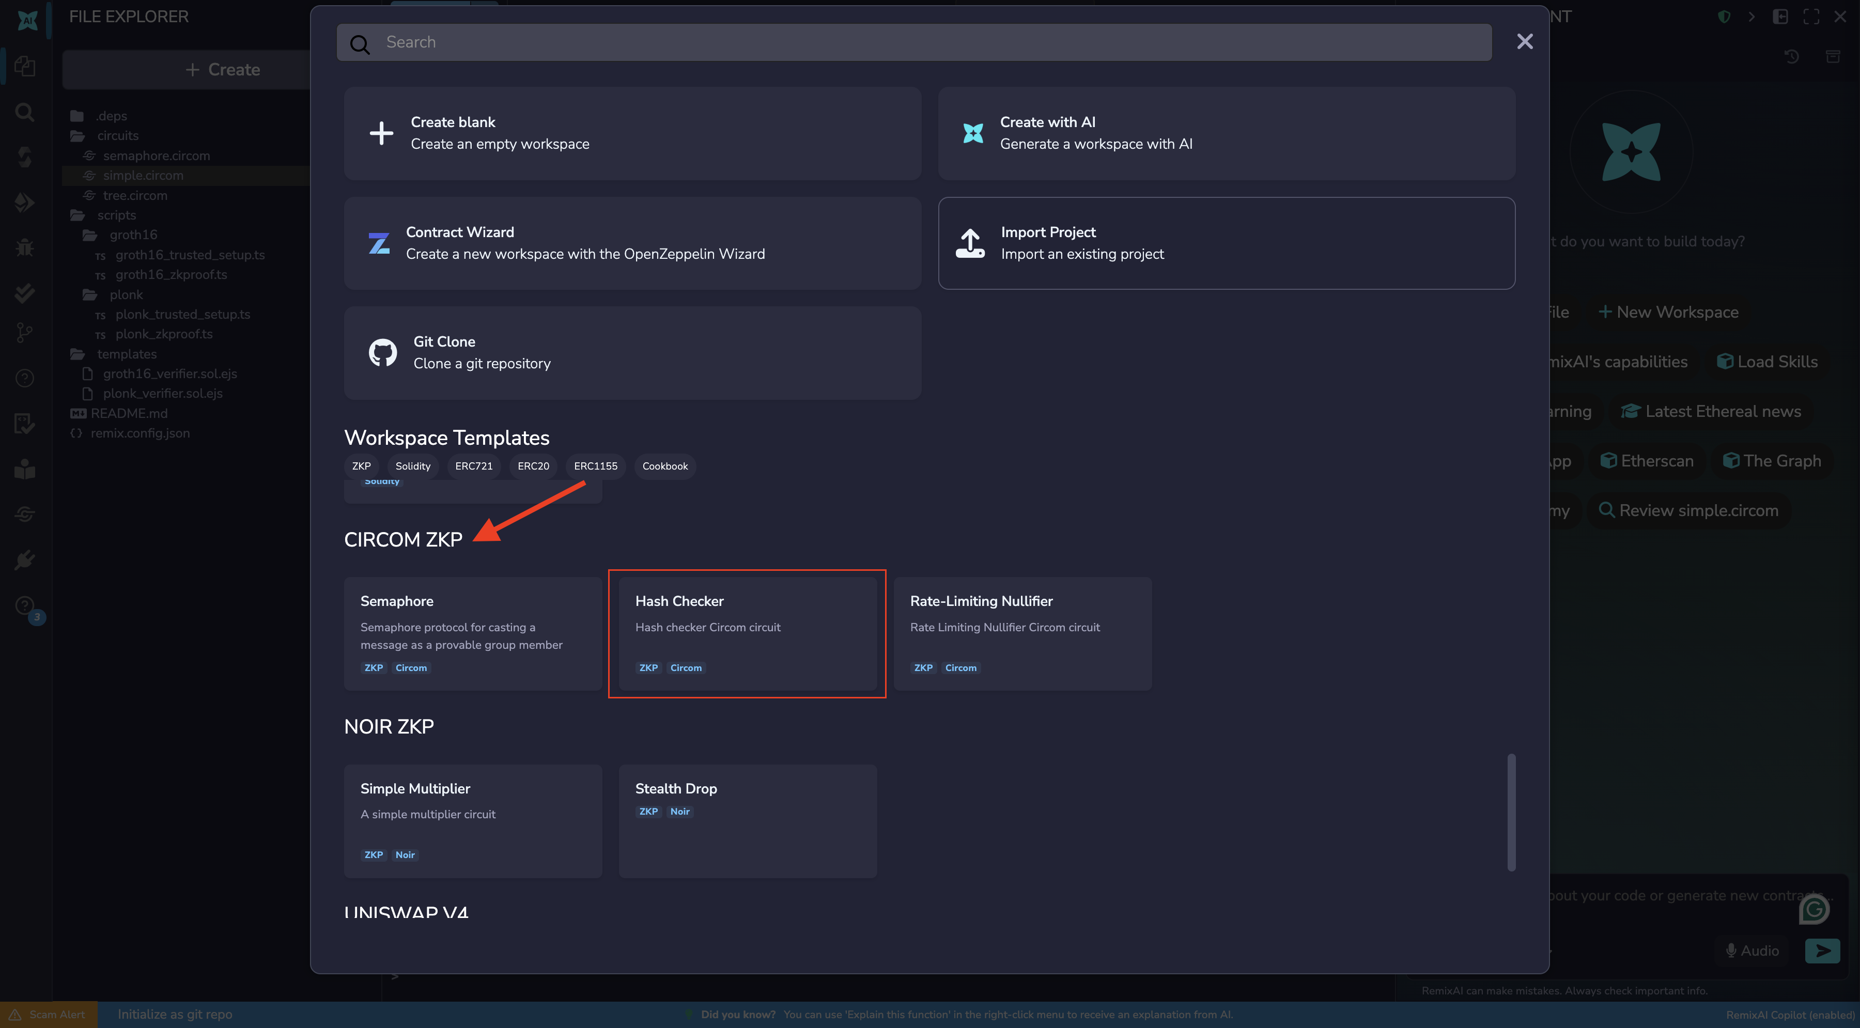Viewport: 1860px width, 1028px height.
Task: Click the template Search input field
Action: point(914,42)
